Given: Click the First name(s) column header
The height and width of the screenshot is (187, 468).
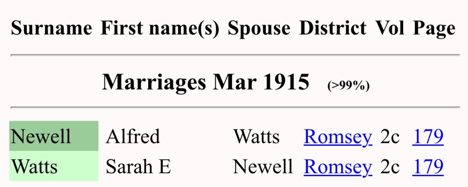Looking at the screenshot, I should 160,28.
